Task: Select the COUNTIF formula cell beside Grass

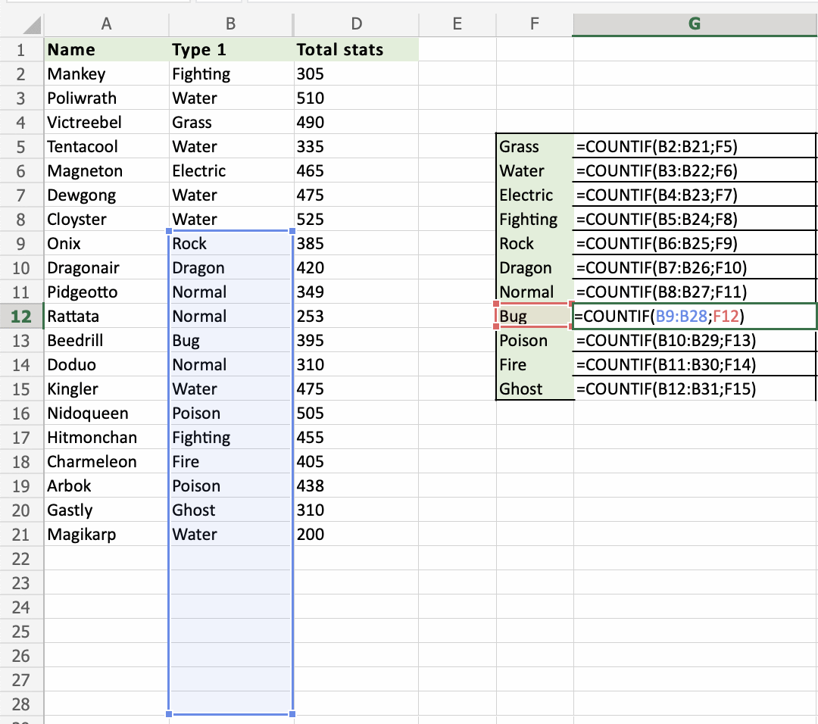Action: coord(694,147)
